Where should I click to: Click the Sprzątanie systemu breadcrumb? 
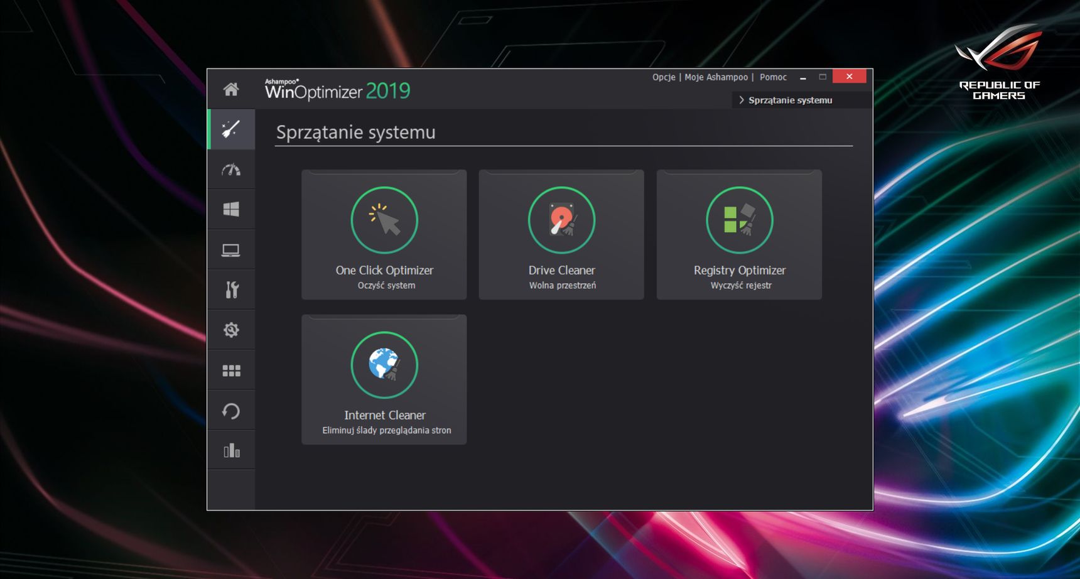[791, 100]
